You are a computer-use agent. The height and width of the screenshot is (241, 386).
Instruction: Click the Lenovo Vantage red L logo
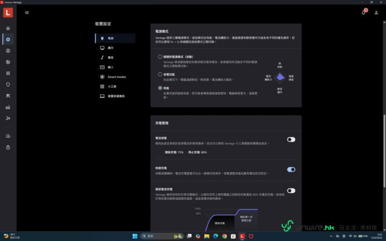(x=8, y=13)
